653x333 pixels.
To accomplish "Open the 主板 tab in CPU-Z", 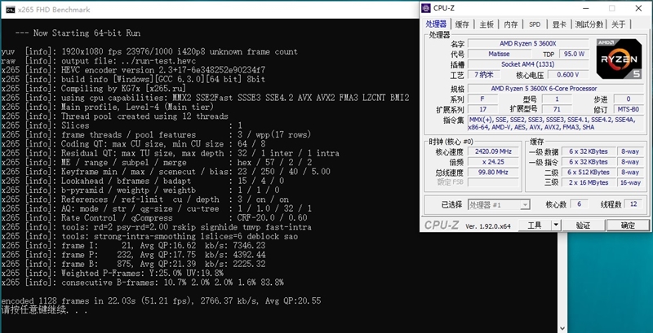I will (x=486, y=24).
